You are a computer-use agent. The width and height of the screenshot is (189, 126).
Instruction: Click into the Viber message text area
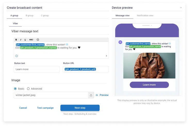point(61,50)
